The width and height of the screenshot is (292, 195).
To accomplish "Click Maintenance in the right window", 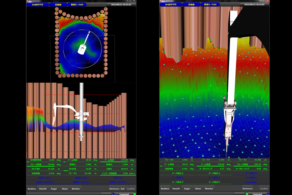I will (247, 189).
